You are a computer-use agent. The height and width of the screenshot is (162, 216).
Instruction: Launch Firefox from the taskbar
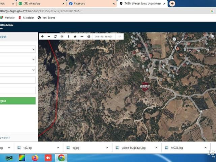[x=35, y=158]
